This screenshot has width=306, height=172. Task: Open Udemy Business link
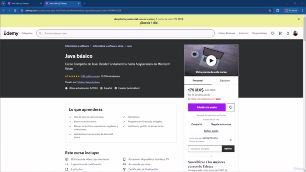click(227, 33)
